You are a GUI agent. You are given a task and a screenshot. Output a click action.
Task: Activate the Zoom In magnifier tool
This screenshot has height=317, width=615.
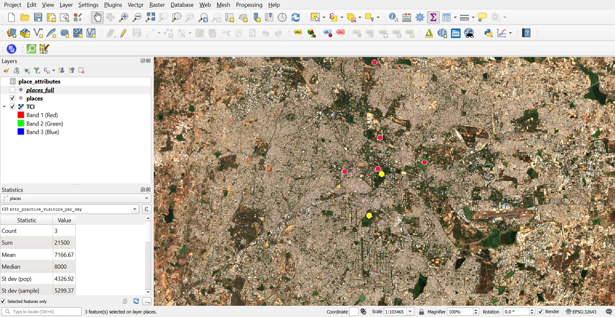123,17
